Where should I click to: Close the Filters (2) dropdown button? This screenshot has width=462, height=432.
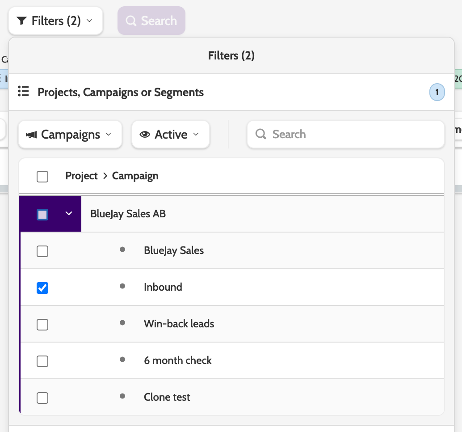click(55, 21)
